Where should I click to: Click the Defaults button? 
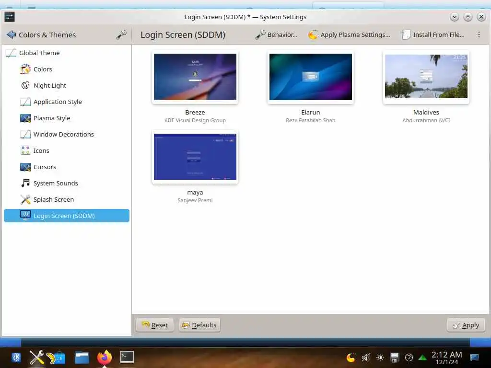[x=199, y=325]
